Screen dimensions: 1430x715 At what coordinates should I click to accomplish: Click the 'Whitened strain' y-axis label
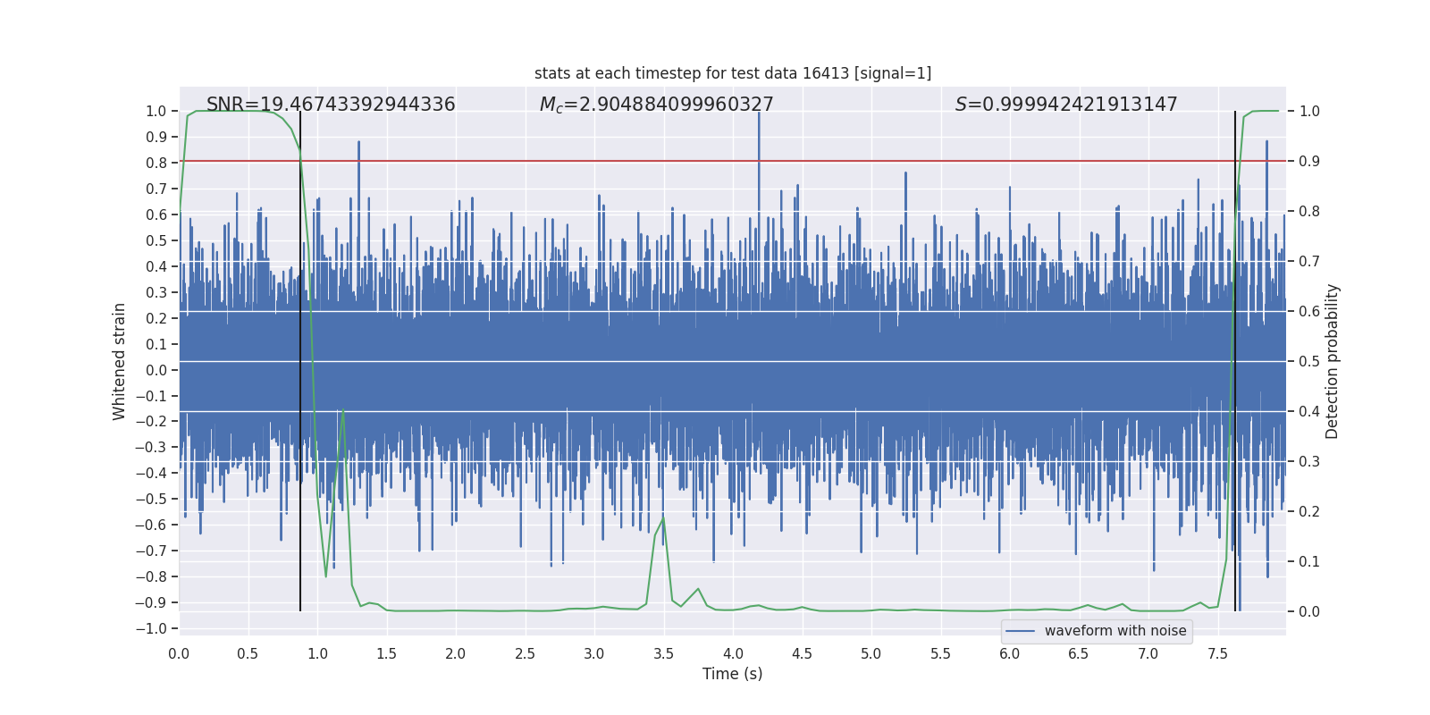pyautogui.click(x=120, y=361)
